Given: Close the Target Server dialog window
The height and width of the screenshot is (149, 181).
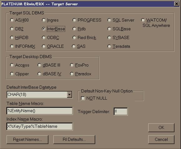Looking at the screenshot, I should tap(177, 4).
